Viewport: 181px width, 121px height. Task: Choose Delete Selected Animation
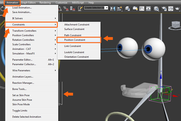click(x=32, y=117)
